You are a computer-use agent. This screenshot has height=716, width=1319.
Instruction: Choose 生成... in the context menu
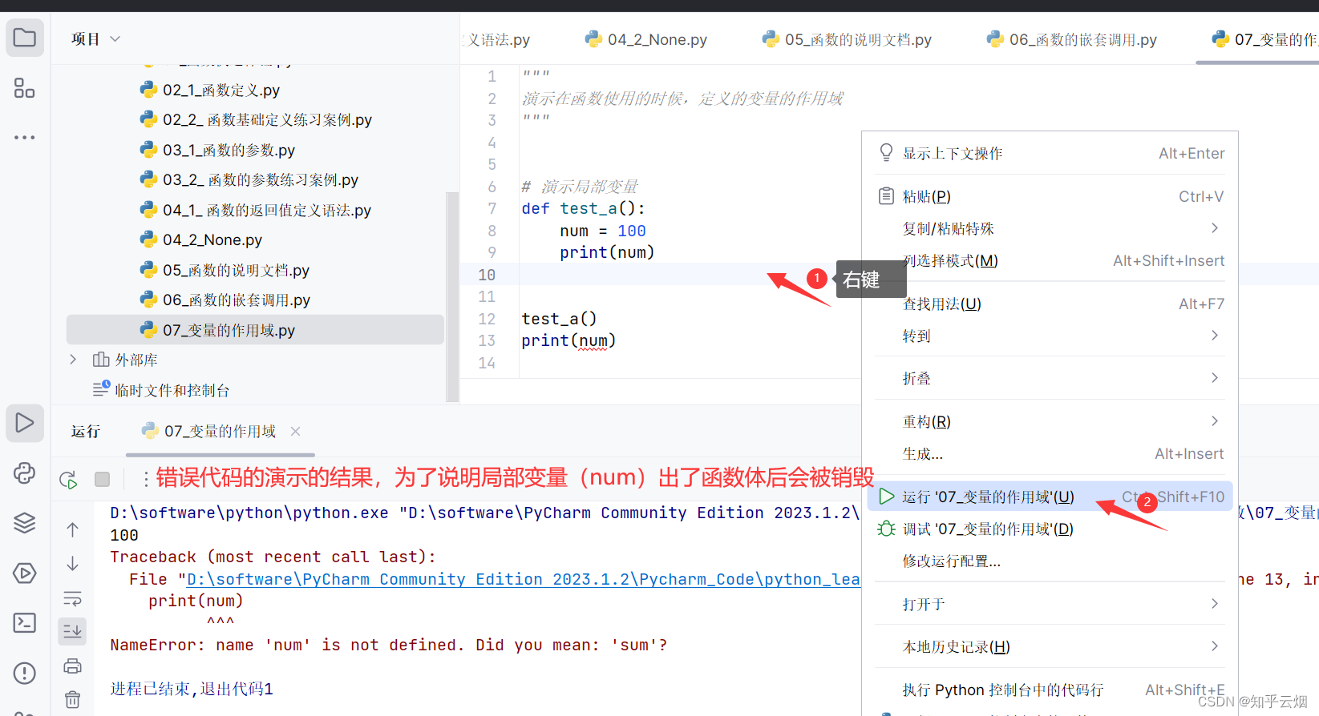point(1050,453)
